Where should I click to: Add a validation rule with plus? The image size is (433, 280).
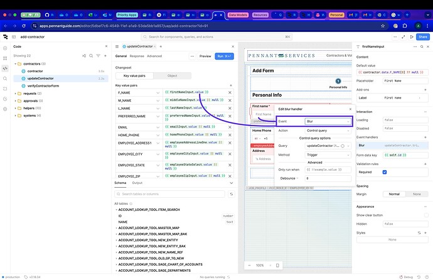[x=425, y=164]
